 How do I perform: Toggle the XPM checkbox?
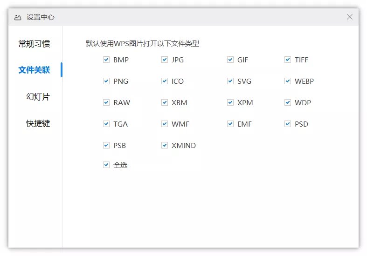230,102
